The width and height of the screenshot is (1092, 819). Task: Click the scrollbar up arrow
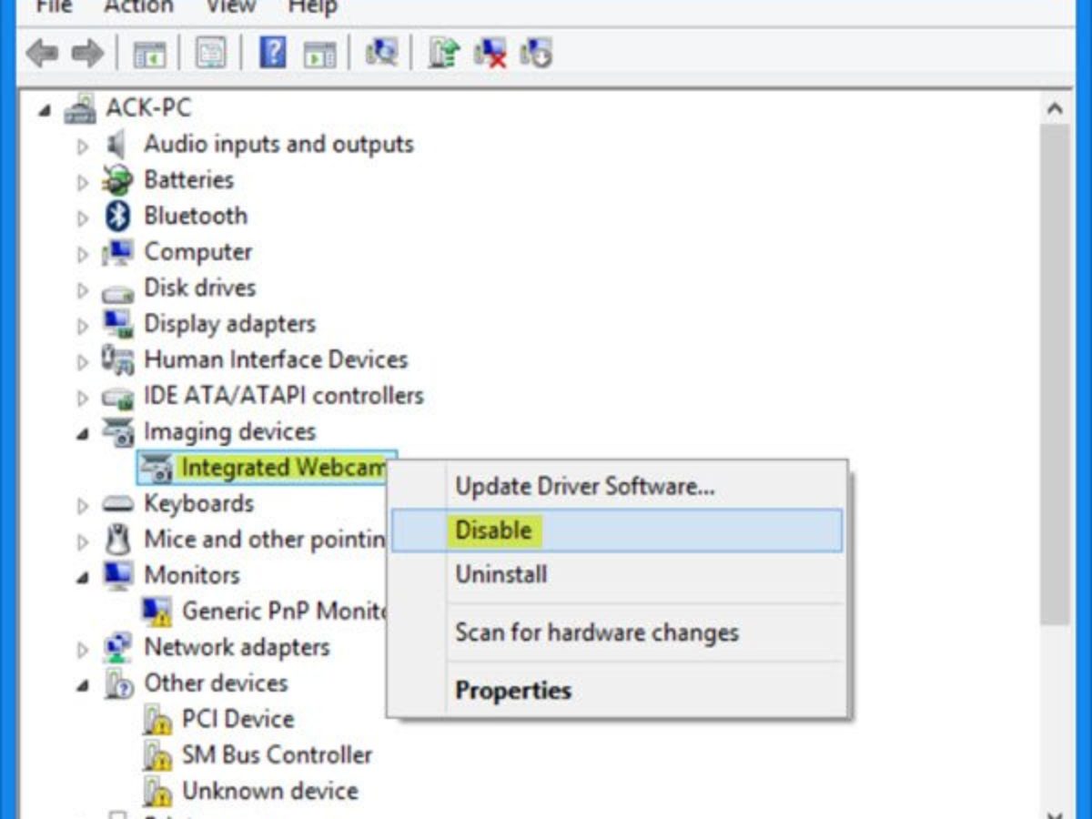tap(1055, 109)
